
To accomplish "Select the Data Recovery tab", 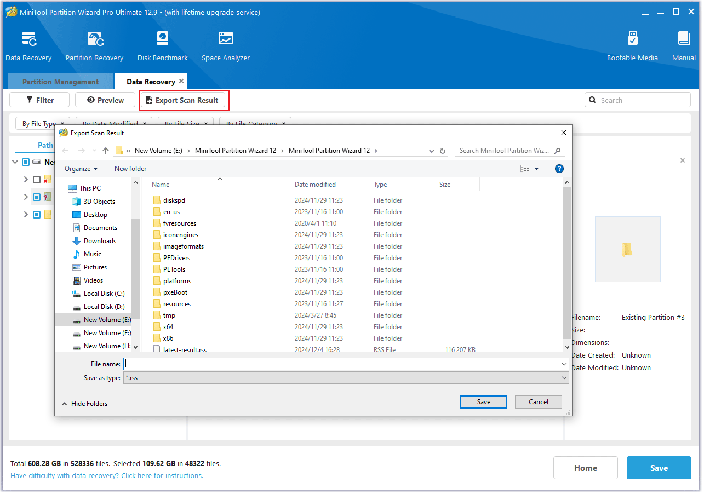I will point(151,82).
